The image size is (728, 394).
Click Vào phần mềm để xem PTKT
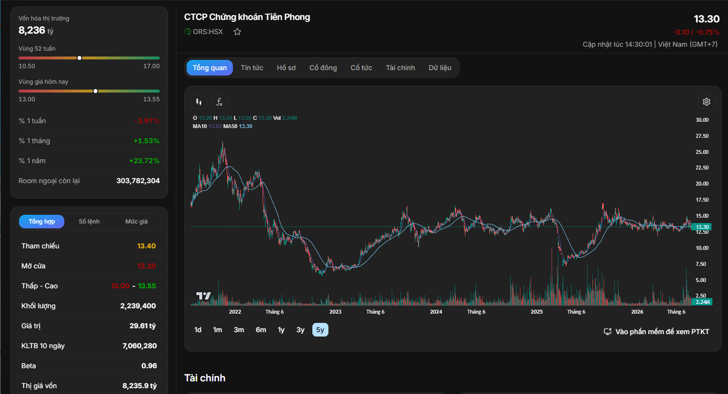(x=662, y=332)
